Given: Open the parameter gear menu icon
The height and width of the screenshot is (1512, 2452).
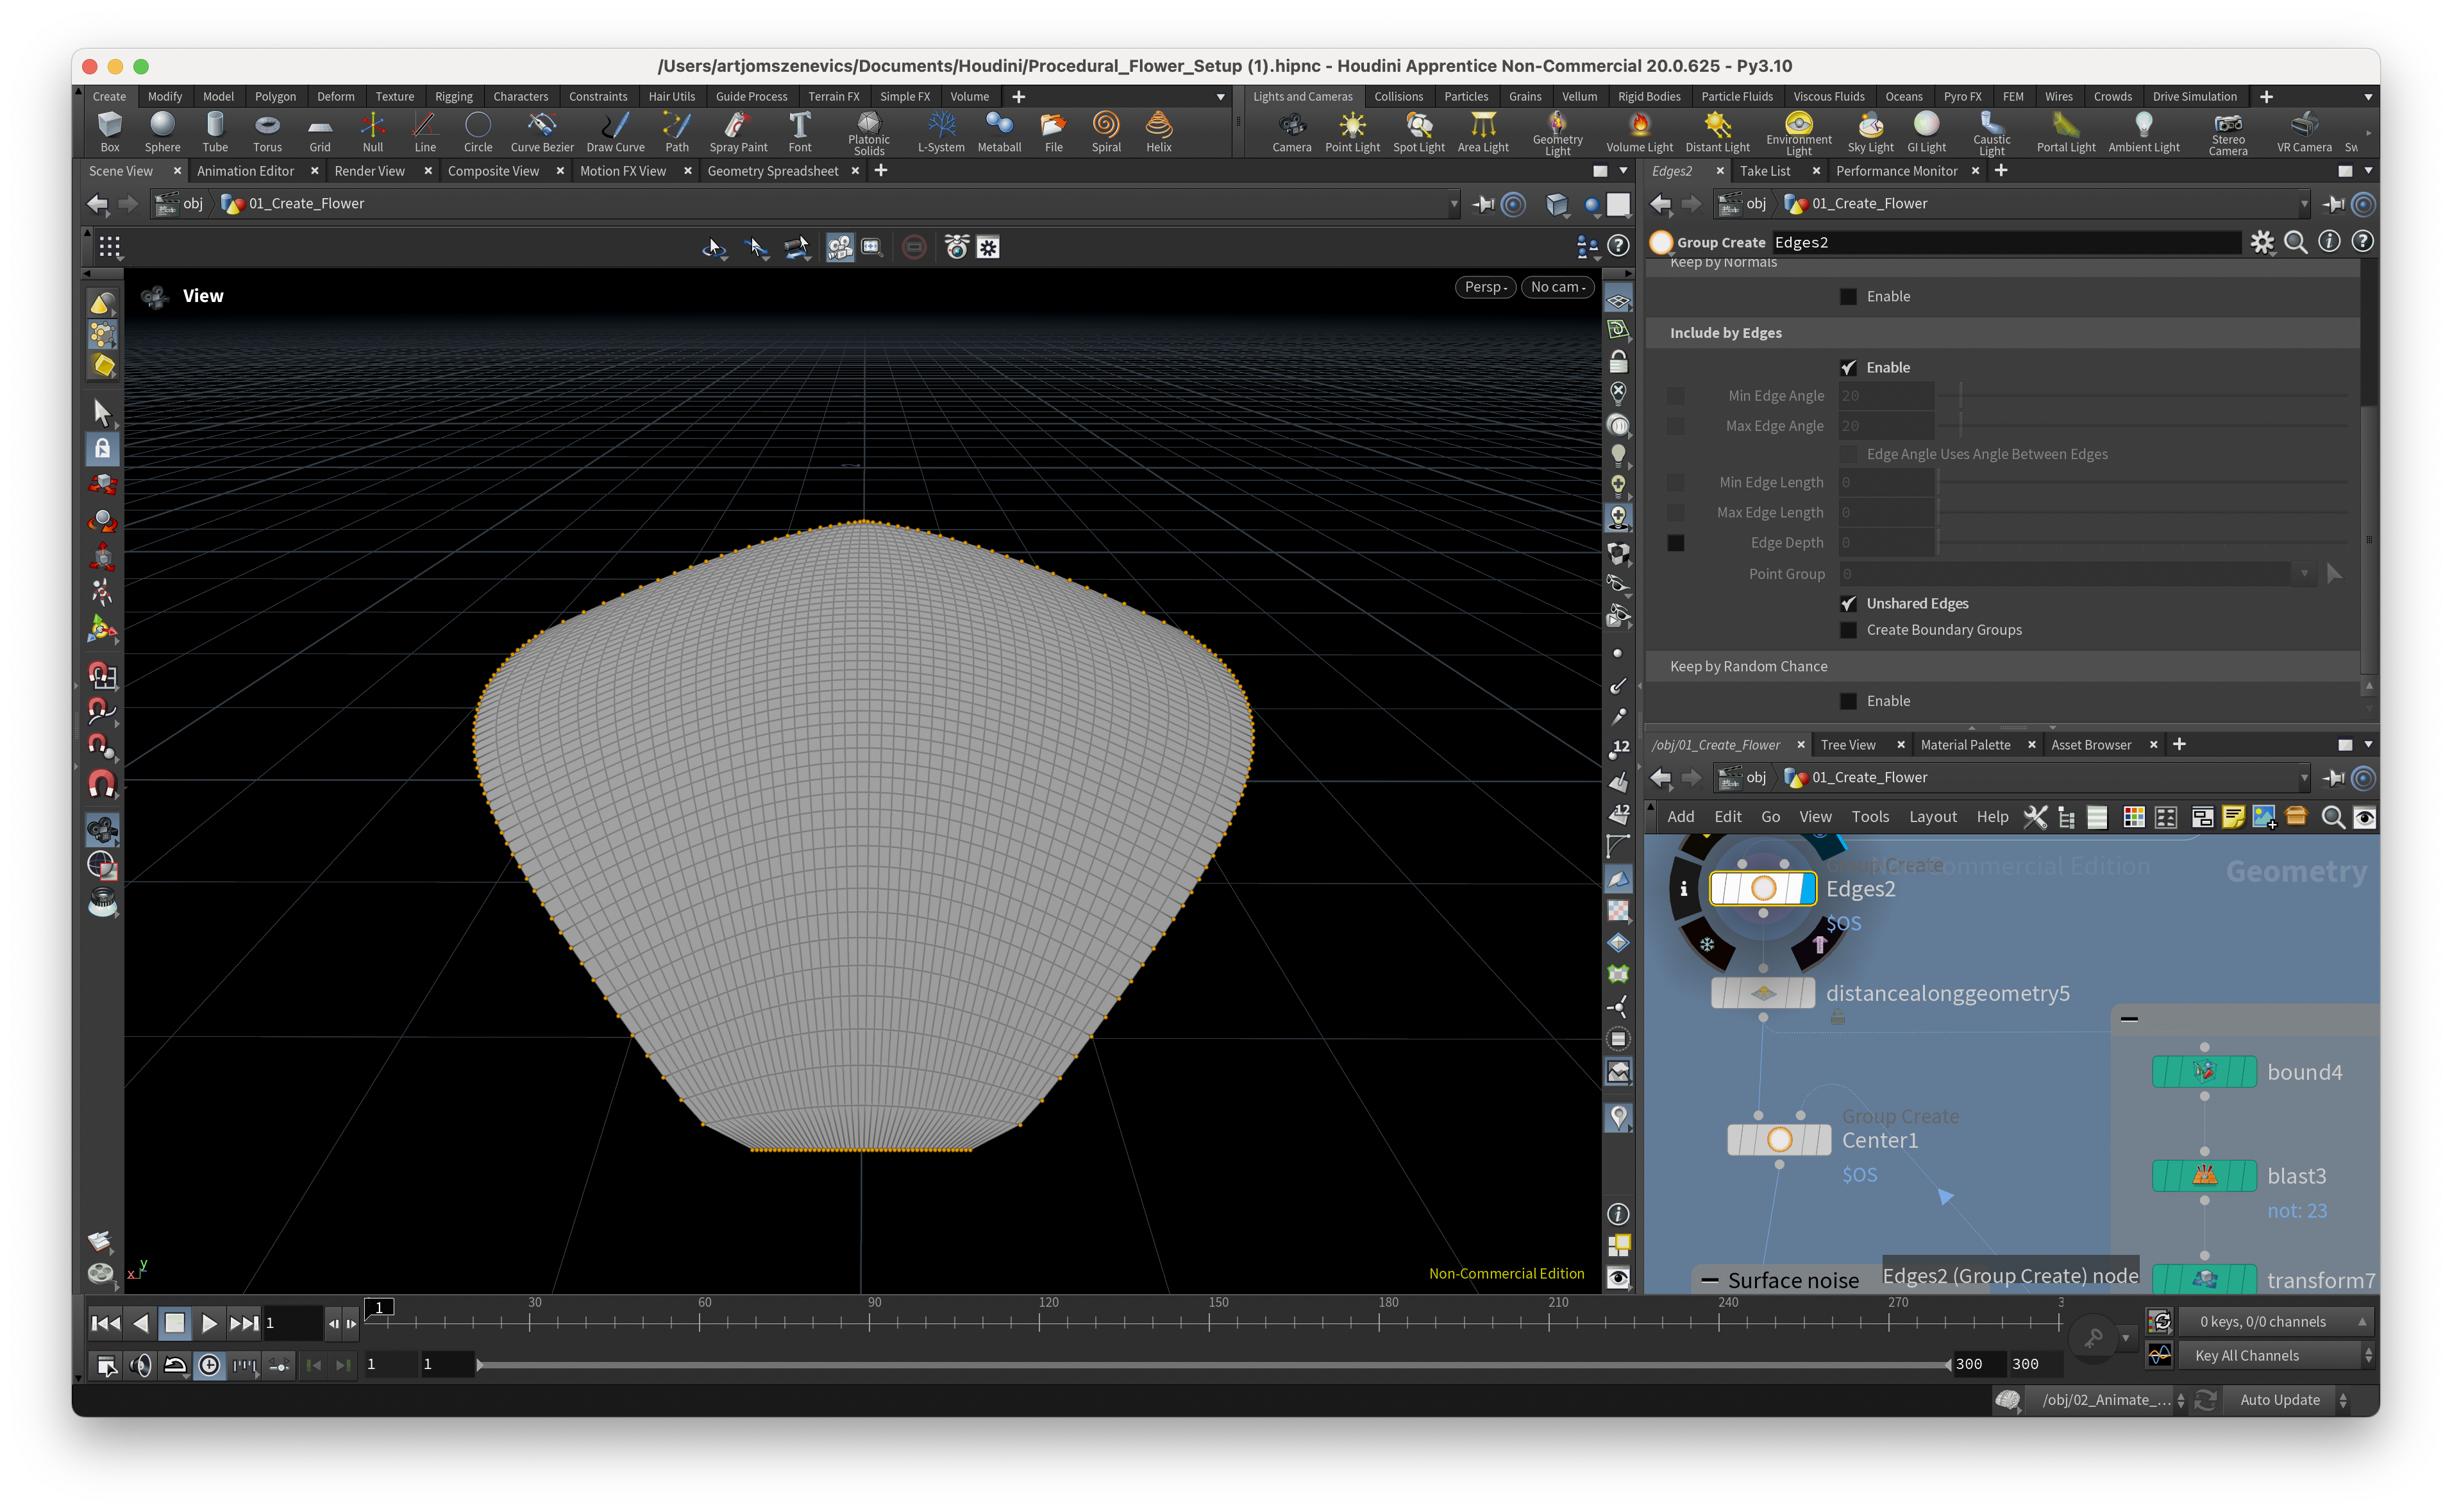Looking at the screenshot, I should 2261,242.
